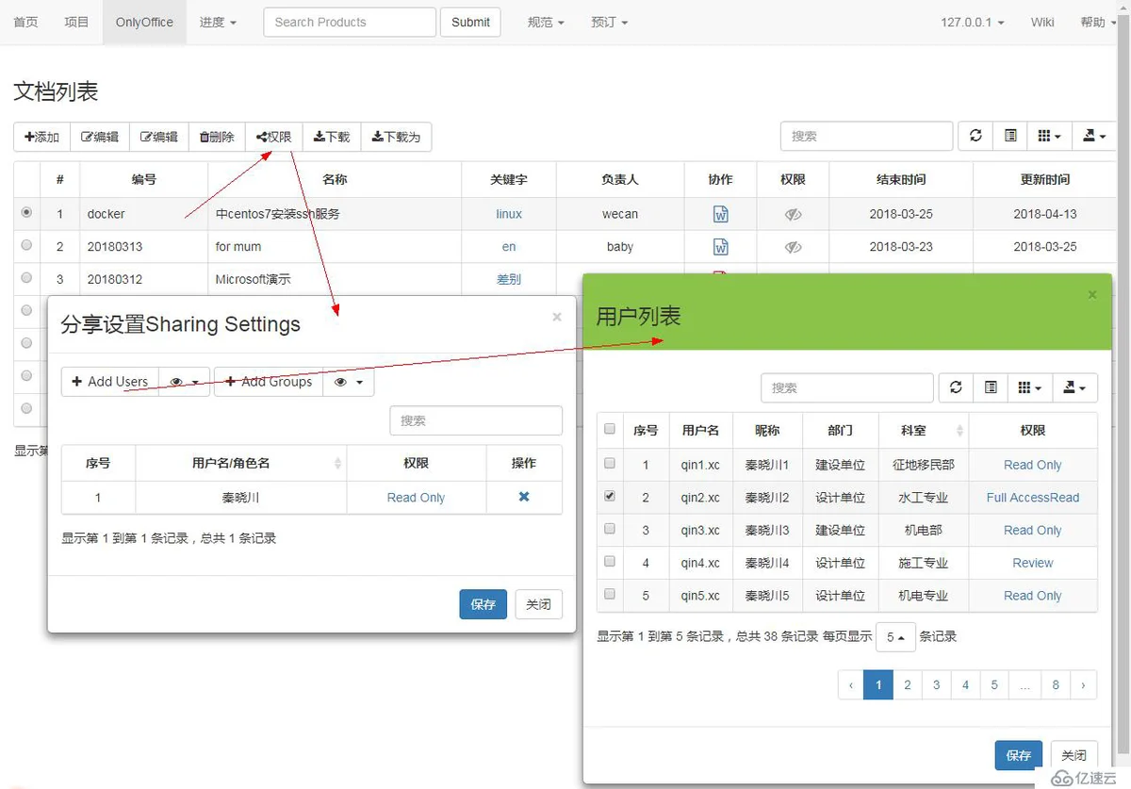Uncheck the box for user qin2.xc
Image resolution: width=1131 pixels, height=789 pixels.
[610, 496]
